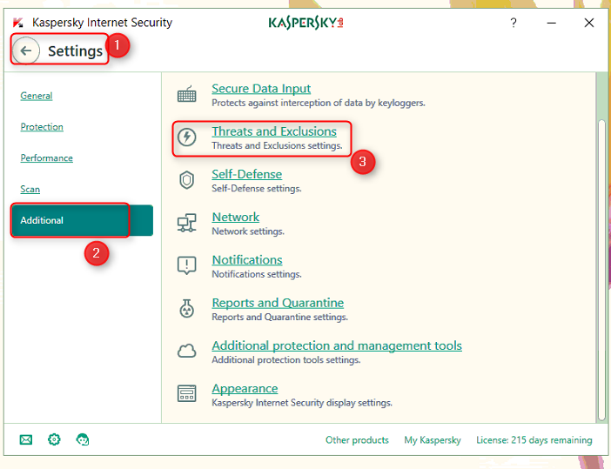The width and height of the screenshot is (611, 469).
Task: Select the Additional section
Action: [82, 220]
